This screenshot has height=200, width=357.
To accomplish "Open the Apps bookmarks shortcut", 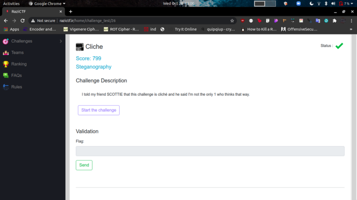I will pos(12,29).
